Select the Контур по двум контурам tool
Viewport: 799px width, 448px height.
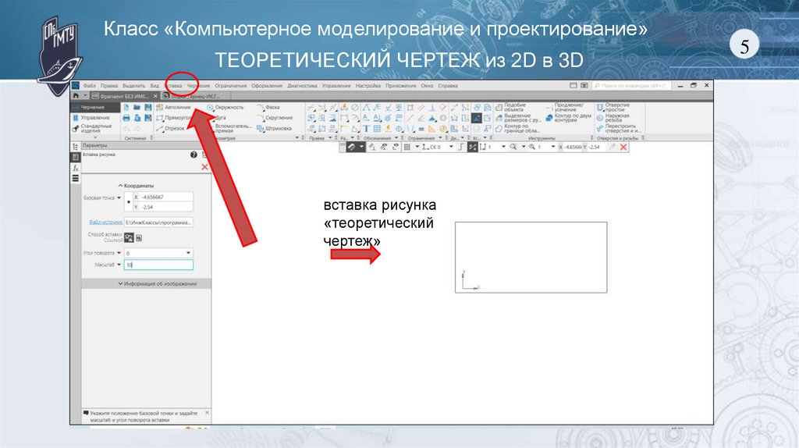(x=561, y=119)
